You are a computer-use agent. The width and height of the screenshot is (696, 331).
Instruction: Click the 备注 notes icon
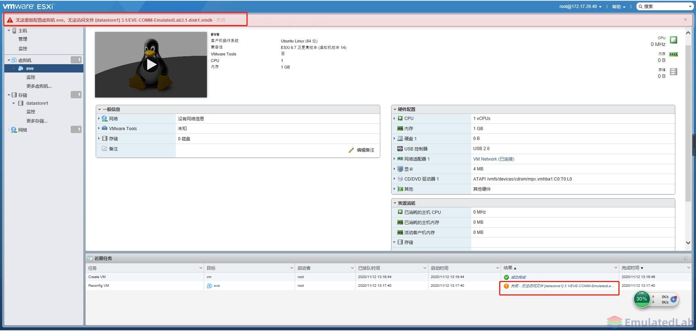click(104, 149)
